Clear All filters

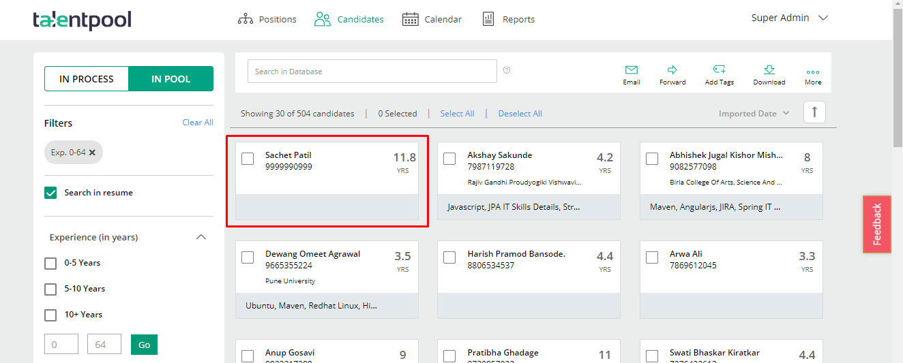click(198, 123)
